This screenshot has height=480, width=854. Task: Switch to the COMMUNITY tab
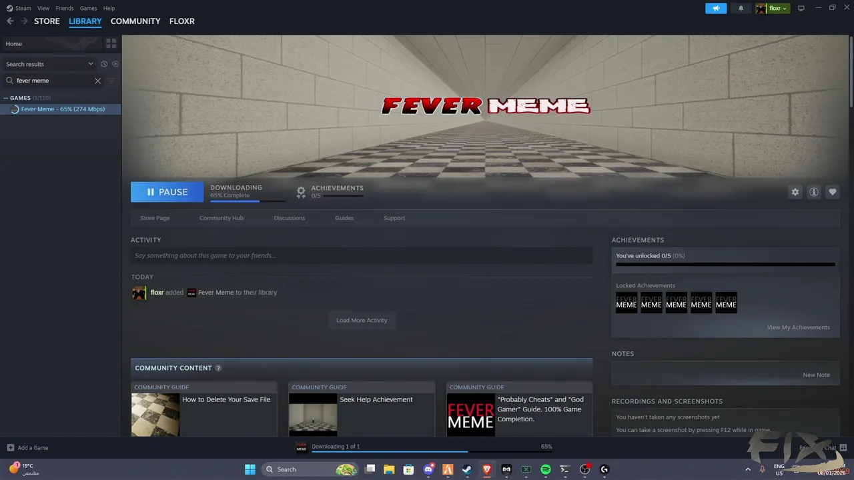coord(135,21)
